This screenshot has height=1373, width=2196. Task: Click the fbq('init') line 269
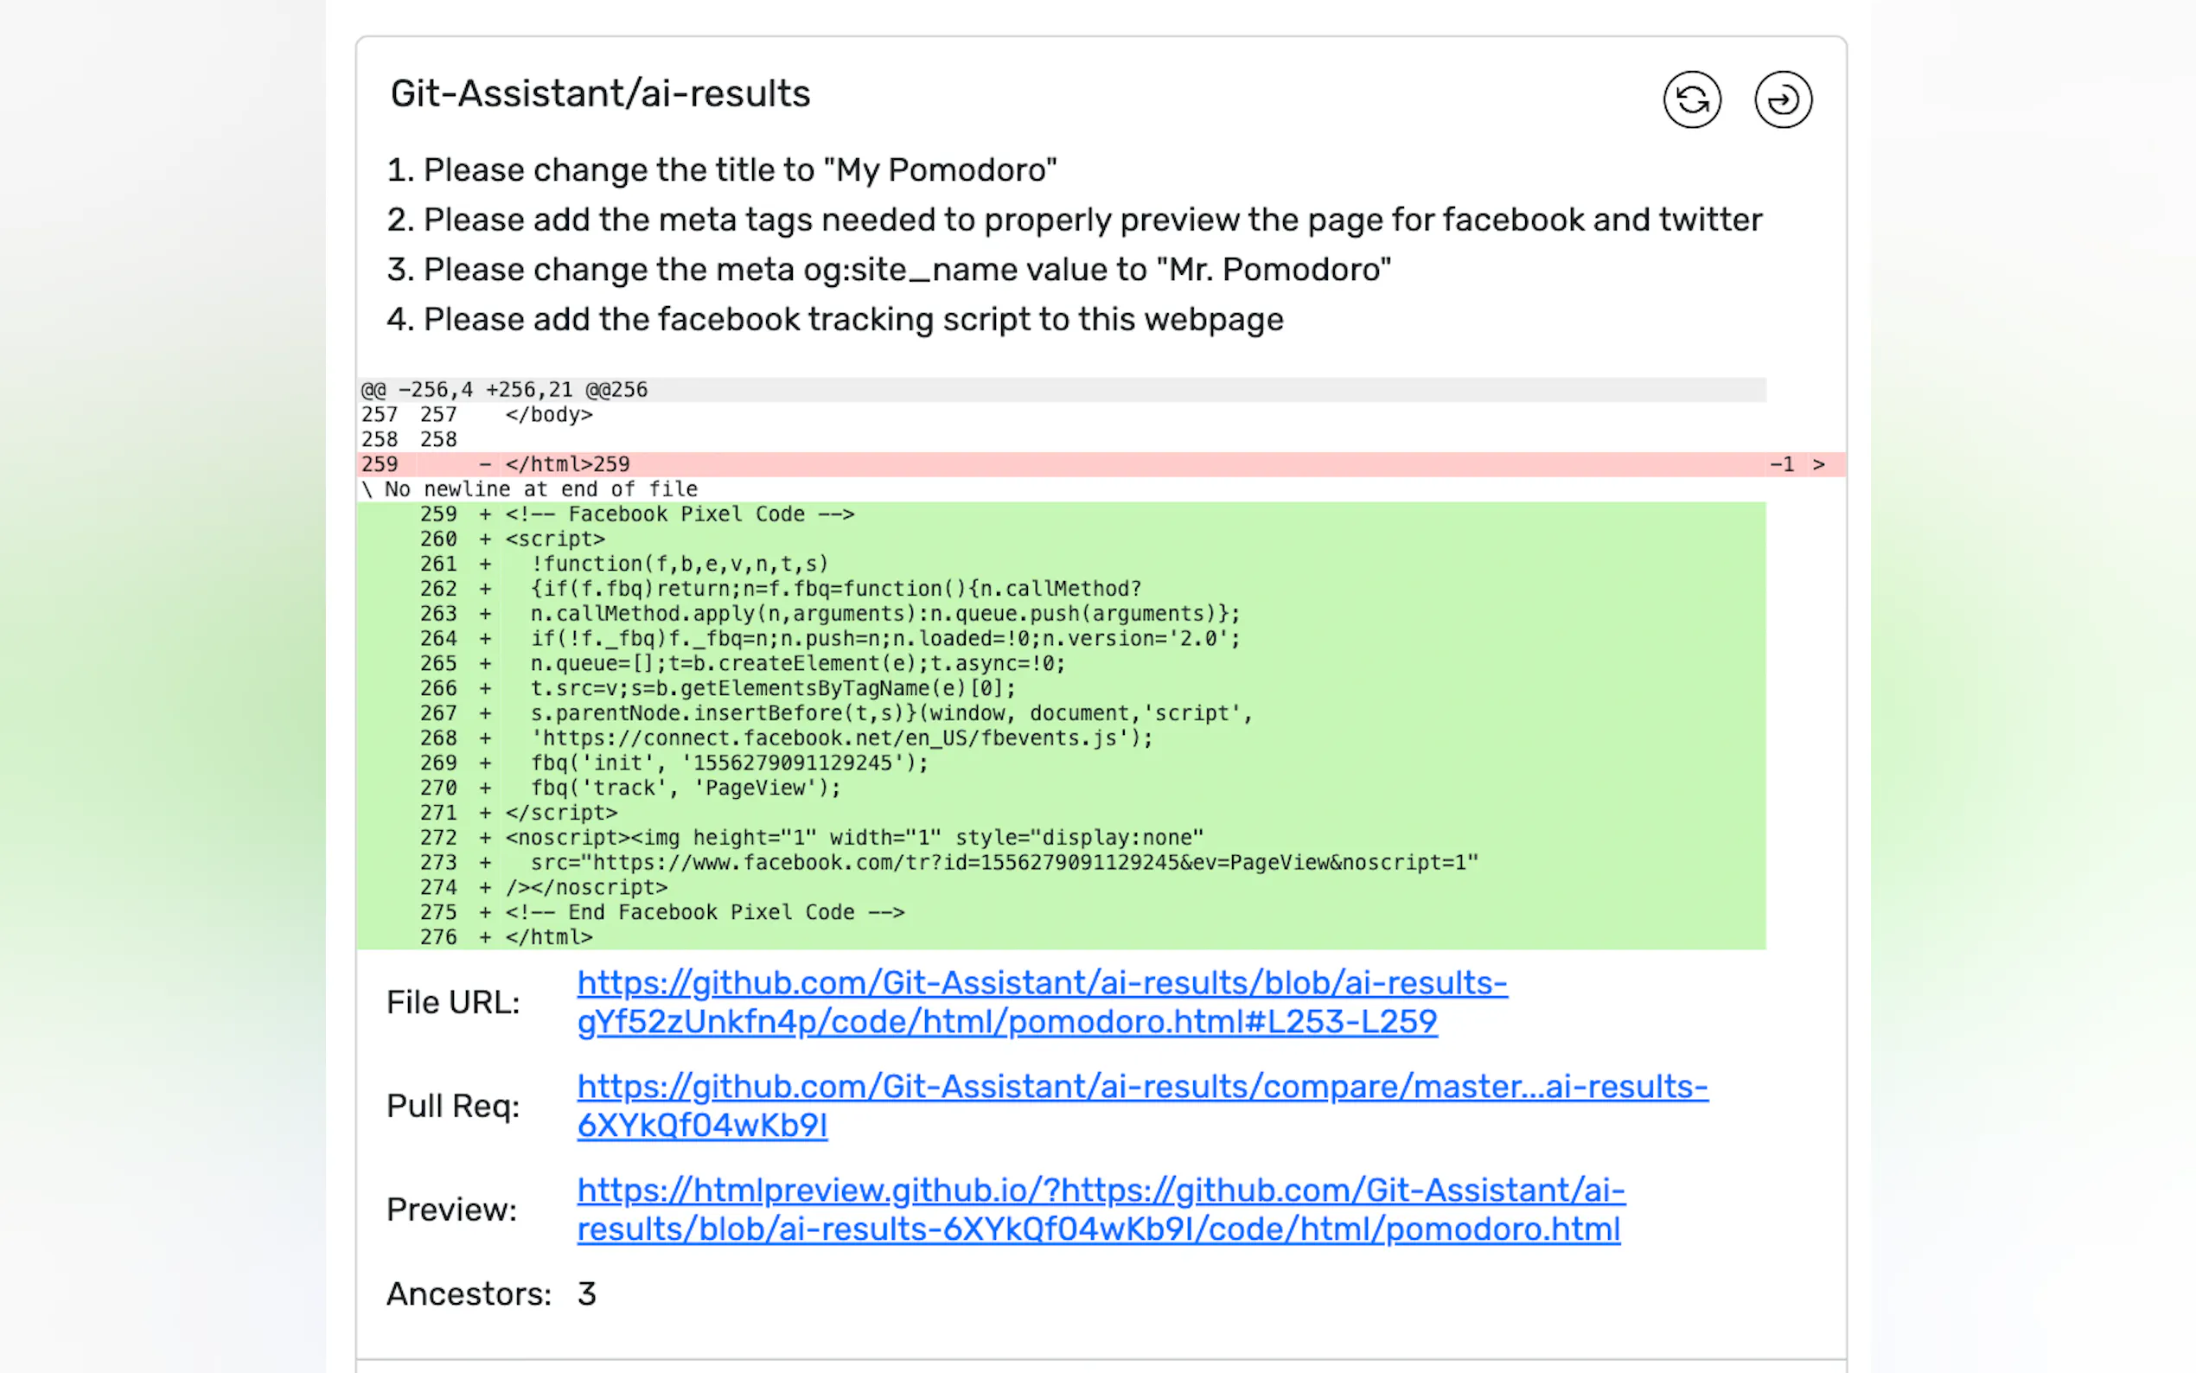coord(729,763)
